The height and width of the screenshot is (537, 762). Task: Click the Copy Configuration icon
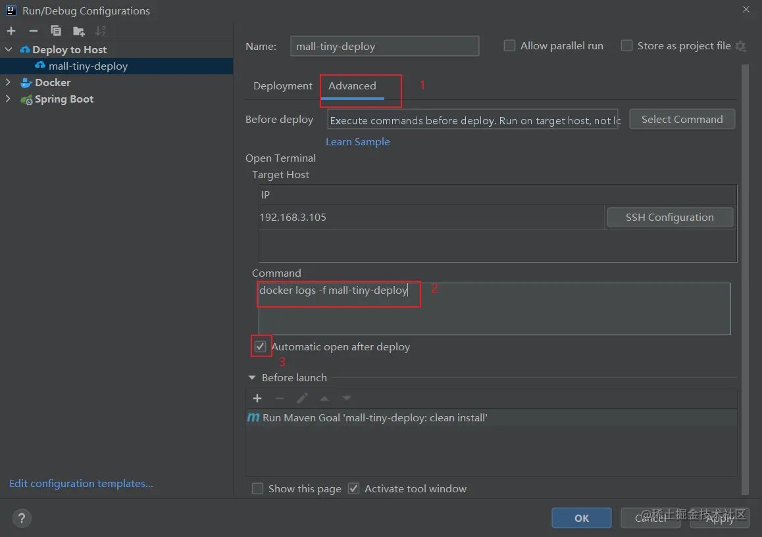pyautogui.click(x=56, y=31)
